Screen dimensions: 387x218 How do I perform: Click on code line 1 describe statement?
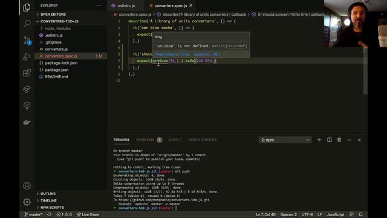182,21
